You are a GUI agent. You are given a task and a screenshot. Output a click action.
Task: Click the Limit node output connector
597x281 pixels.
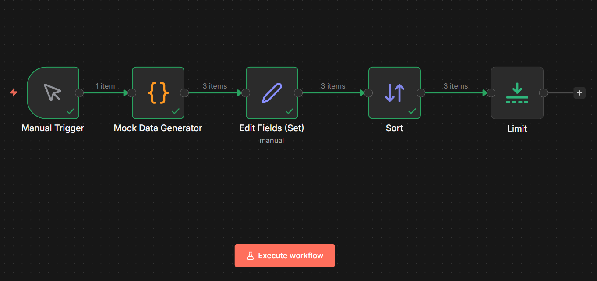[x=544, y=92]
